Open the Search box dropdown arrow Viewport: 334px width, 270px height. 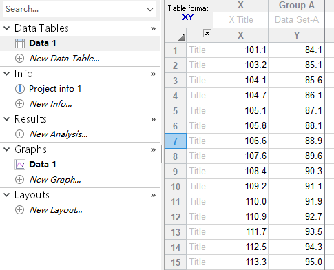point(150,10)
